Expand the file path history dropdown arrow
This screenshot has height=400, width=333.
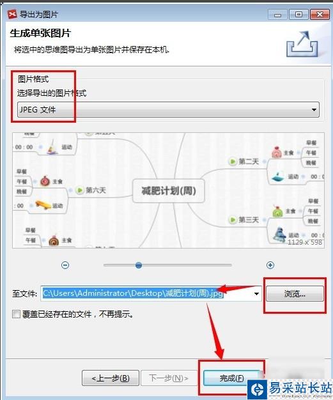tap(256, 294)
